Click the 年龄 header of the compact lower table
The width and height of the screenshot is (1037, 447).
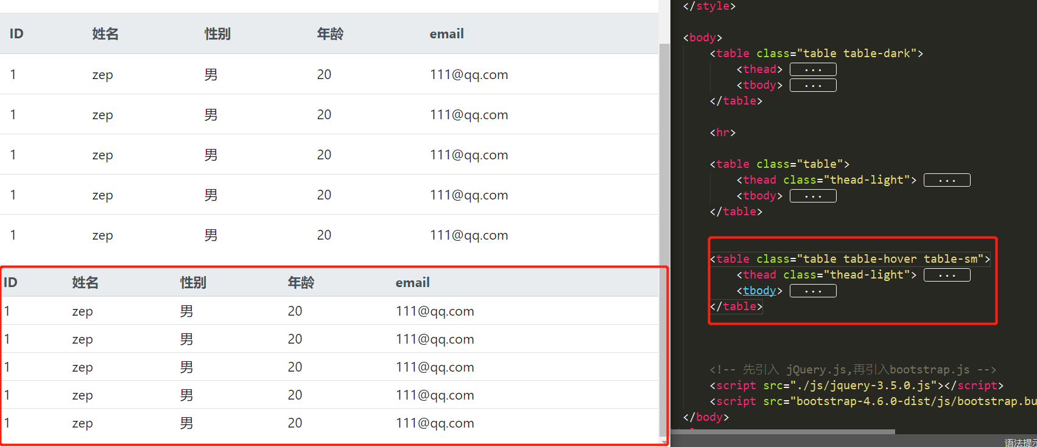pos(301,283)
